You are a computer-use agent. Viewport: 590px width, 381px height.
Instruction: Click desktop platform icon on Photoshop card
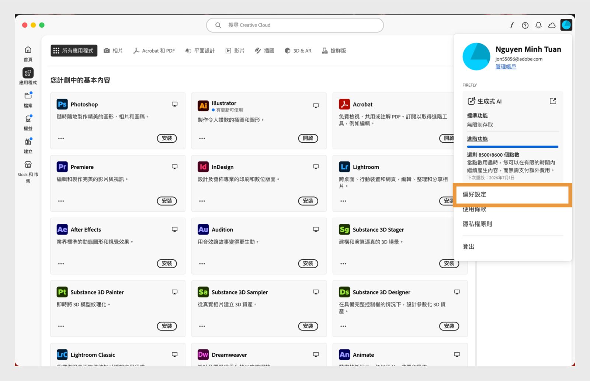click(175, 104)
